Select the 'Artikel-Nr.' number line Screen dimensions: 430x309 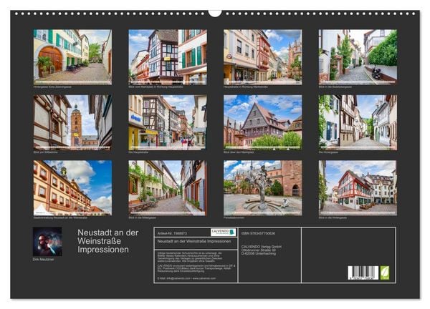(172, 233)
